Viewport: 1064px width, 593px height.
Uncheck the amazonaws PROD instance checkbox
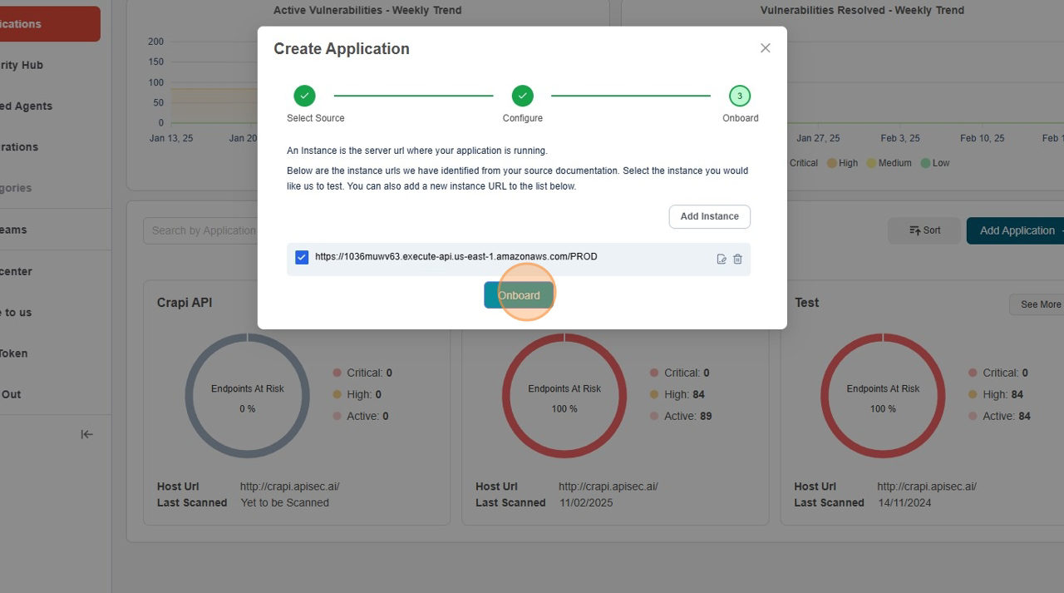302,258
